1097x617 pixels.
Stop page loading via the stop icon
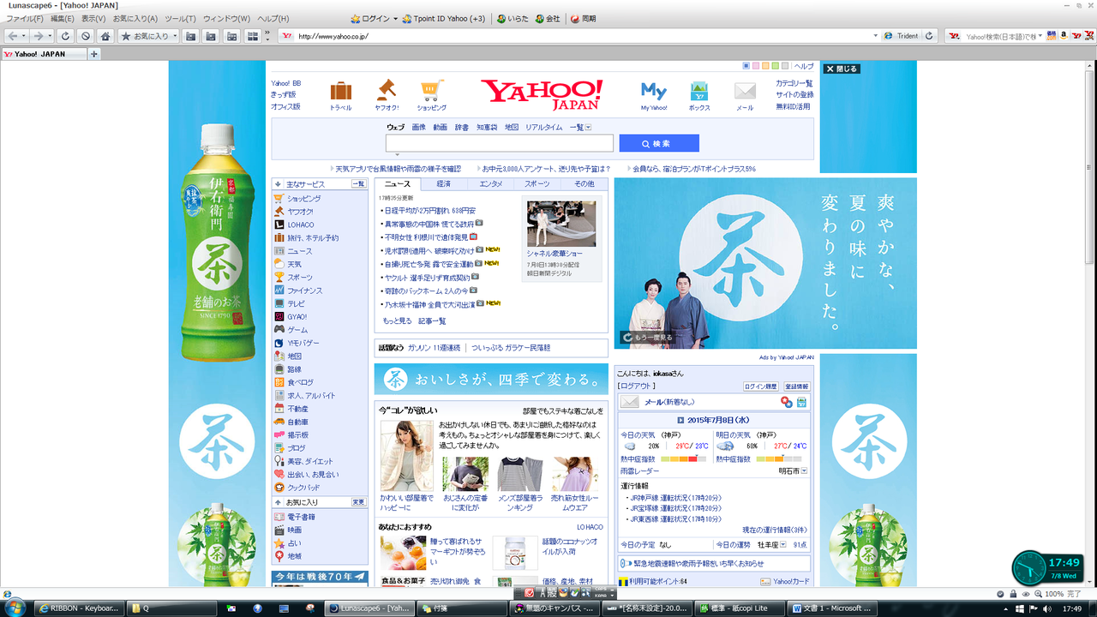(x=86, y=36)
